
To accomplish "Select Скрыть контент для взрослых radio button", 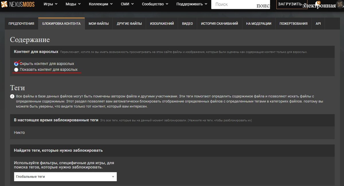I will pyautogui.click(x=16, y=64).
